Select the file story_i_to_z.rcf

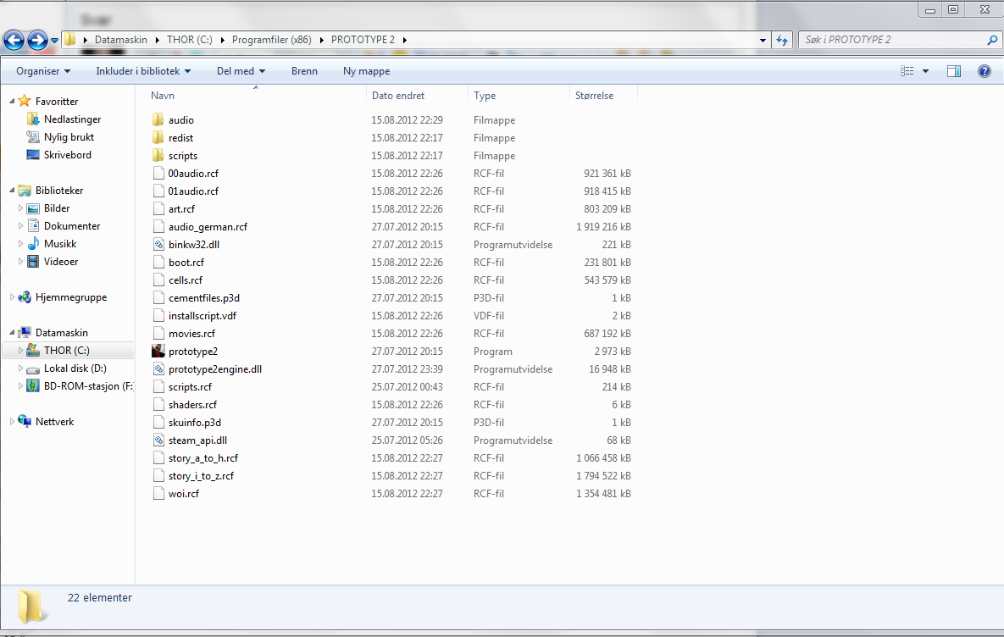(x=201, y=476)
